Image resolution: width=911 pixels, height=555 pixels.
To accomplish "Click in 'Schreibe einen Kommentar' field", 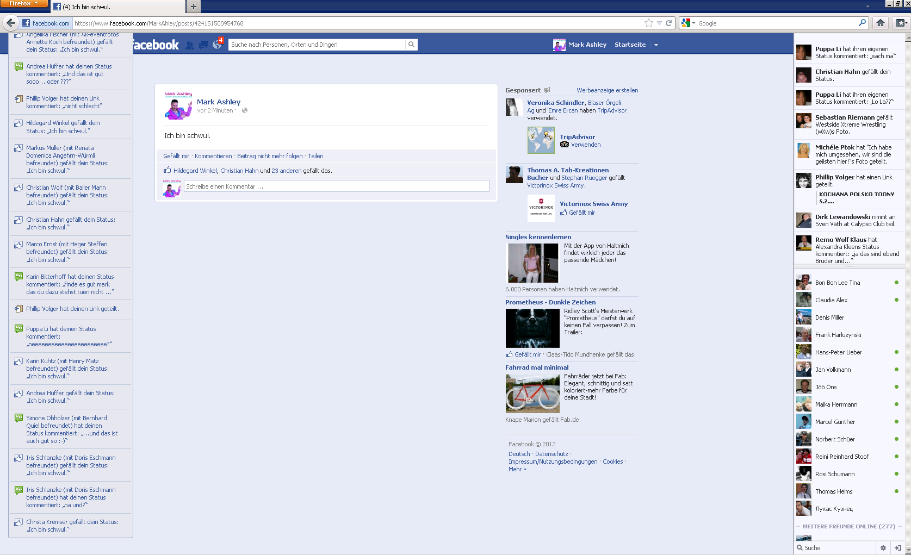I will (x=336, y=186).
